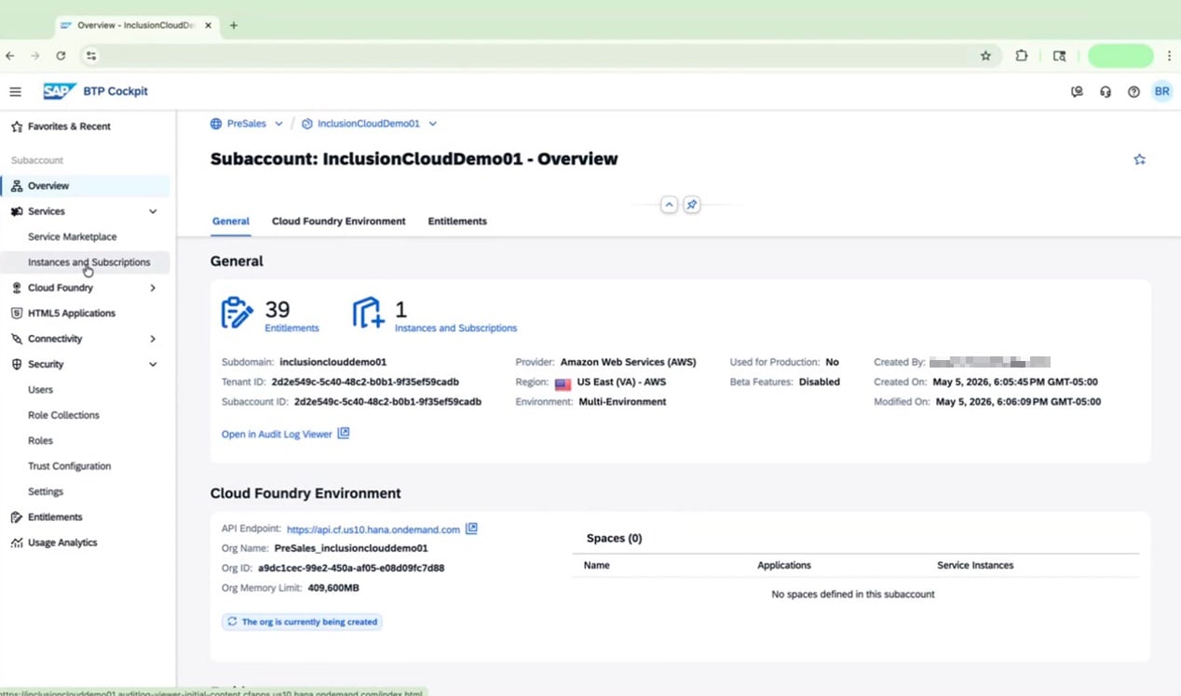Collapse the Services section chevron
1181x696 pixels.
coord(154,211)
